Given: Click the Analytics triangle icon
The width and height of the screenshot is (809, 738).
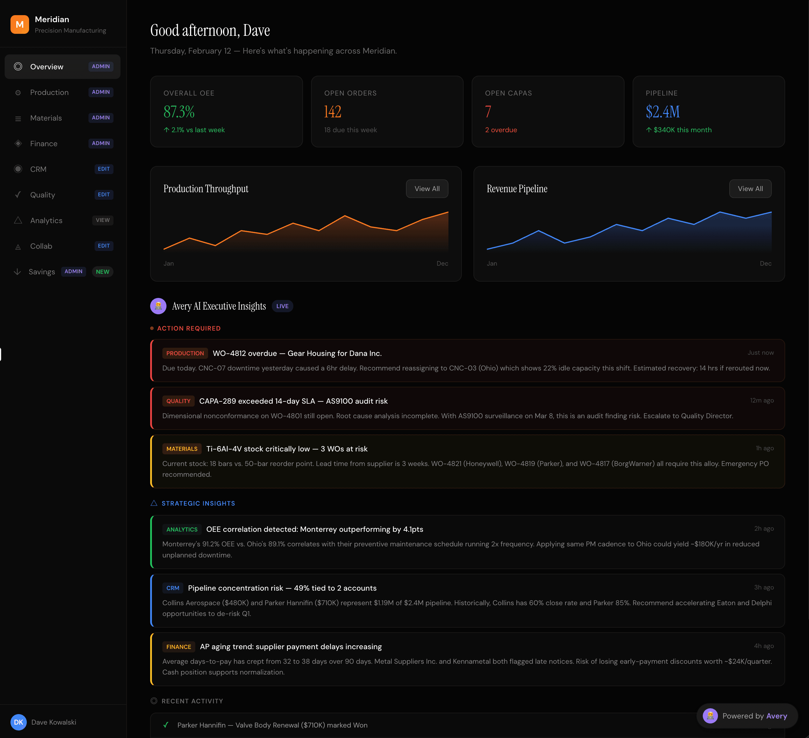Looking at the screenshot, I should (x=18, y=220).
